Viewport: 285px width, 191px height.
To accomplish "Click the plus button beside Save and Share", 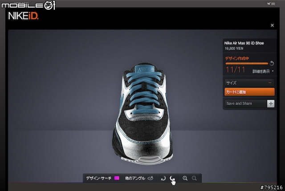I will click(x=271, y=103).
